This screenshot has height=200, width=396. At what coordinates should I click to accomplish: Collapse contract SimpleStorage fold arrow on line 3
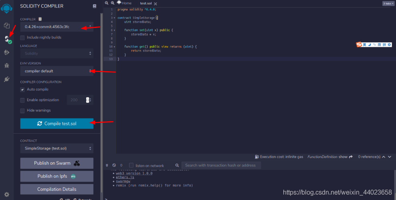tap(114, 18)
